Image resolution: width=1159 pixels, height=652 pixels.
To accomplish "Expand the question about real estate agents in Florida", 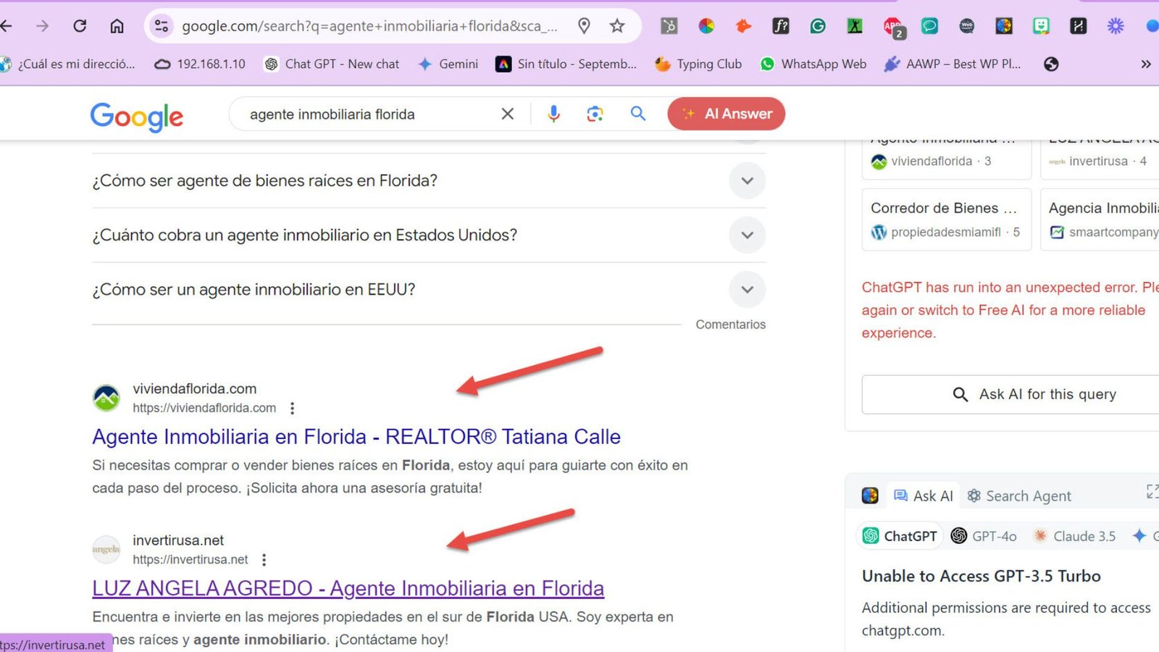I will click(x=747, y=181).
